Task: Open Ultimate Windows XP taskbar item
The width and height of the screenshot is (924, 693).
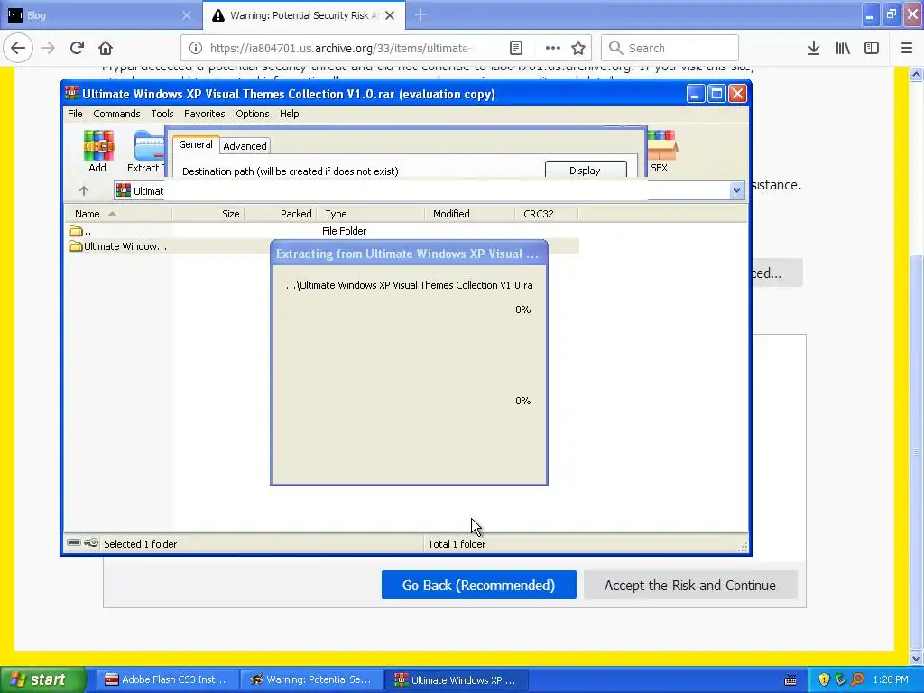Action: 456,679
